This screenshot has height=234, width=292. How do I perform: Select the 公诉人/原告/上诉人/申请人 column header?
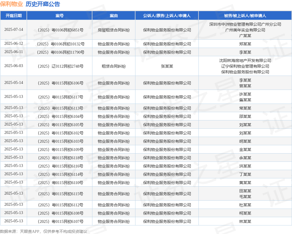click(x=167, y=16)
